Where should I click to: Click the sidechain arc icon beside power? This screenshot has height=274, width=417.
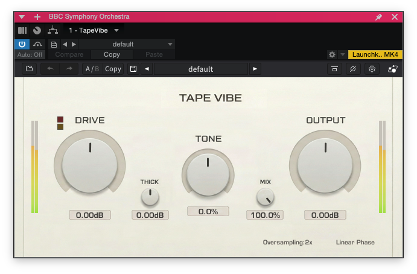38,44
